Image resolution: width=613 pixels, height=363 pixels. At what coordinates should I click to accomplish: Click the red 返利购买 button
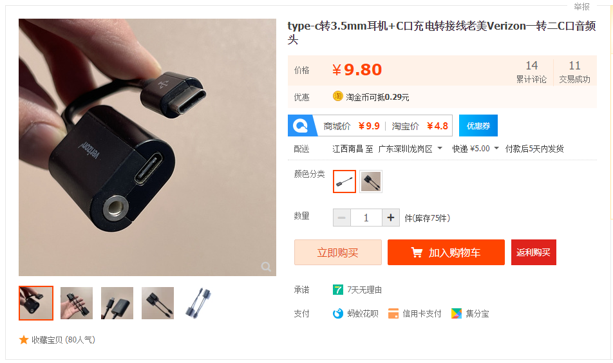point(534,252)
